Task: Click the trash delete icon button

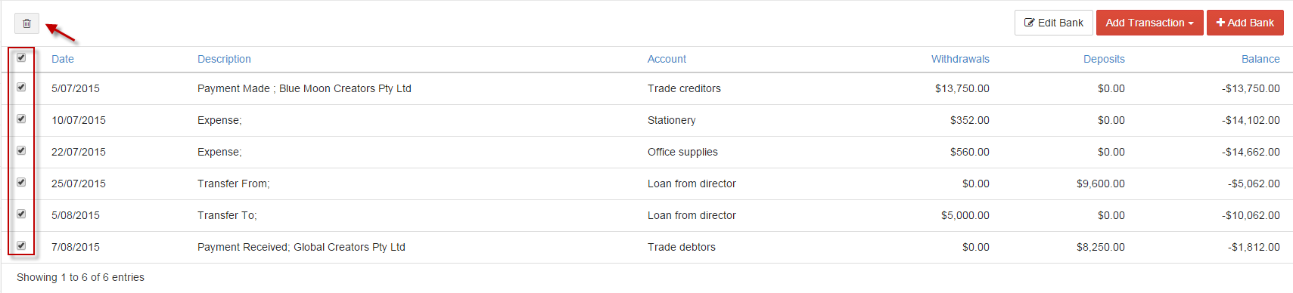Action: click(26, 23)
